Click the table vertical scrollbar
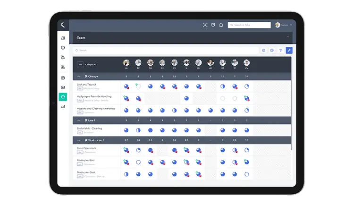 tap(292, 103)
